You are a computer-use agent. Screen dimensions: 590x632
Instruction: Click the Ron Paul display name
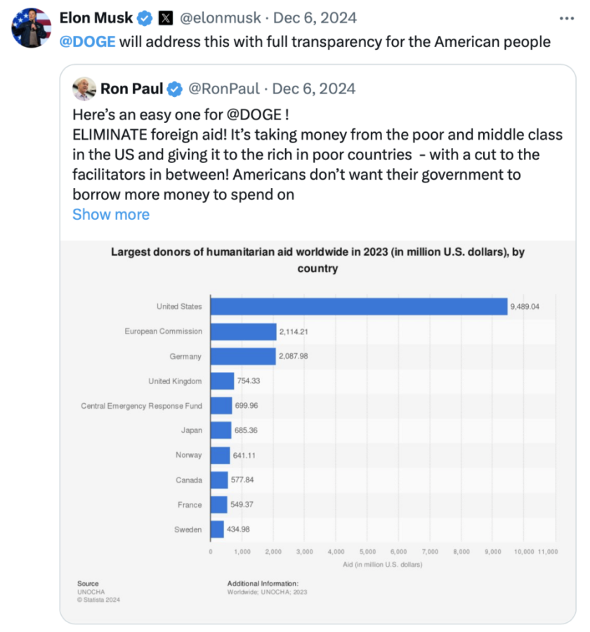(131, 88)
